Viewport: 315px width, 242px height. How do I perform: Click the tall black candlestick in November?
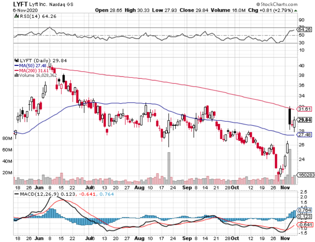coord(289,117)
